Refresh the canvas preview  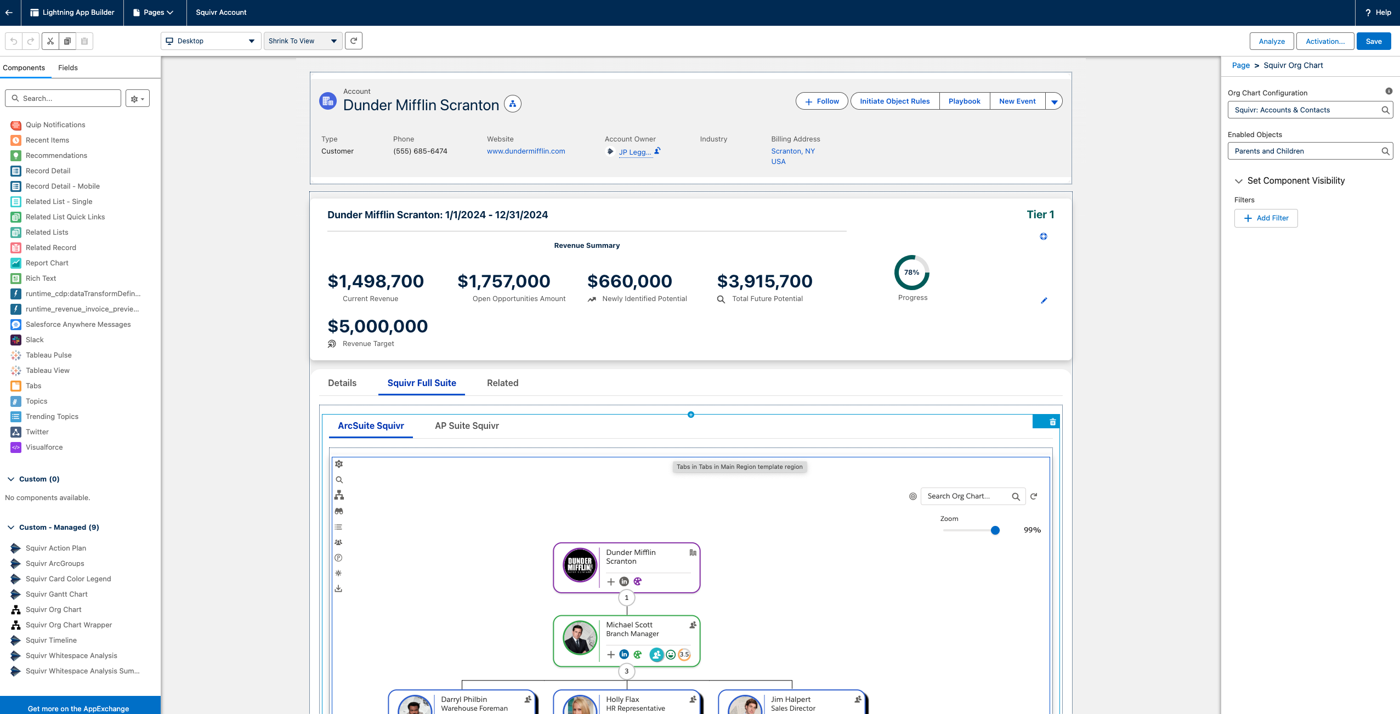click(354, 41)
